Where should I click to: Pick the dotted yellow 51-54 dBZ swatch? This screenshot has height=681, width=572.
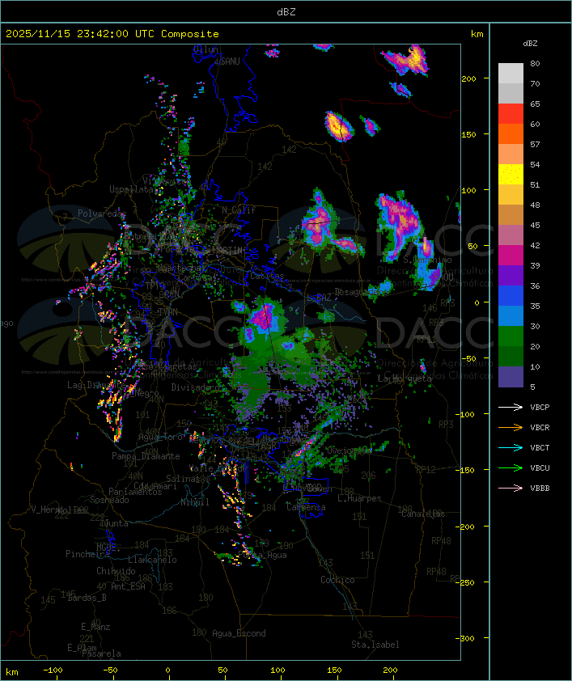click(511, 174)
